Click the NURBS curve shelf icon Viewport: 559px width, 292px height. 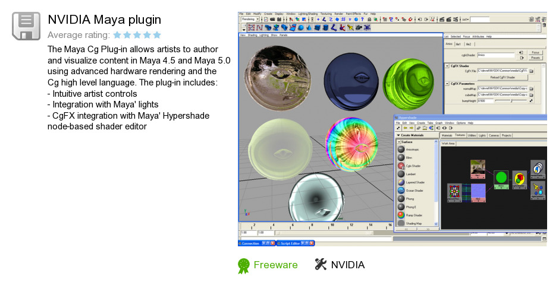(259, 28)
